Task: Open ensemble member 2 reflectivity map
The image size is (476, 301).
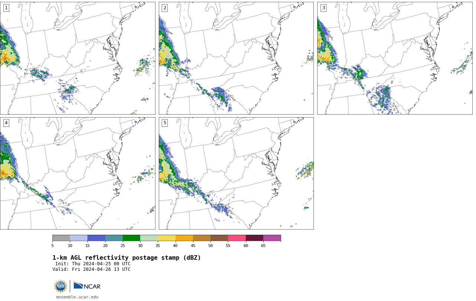Action: (236, 58)
